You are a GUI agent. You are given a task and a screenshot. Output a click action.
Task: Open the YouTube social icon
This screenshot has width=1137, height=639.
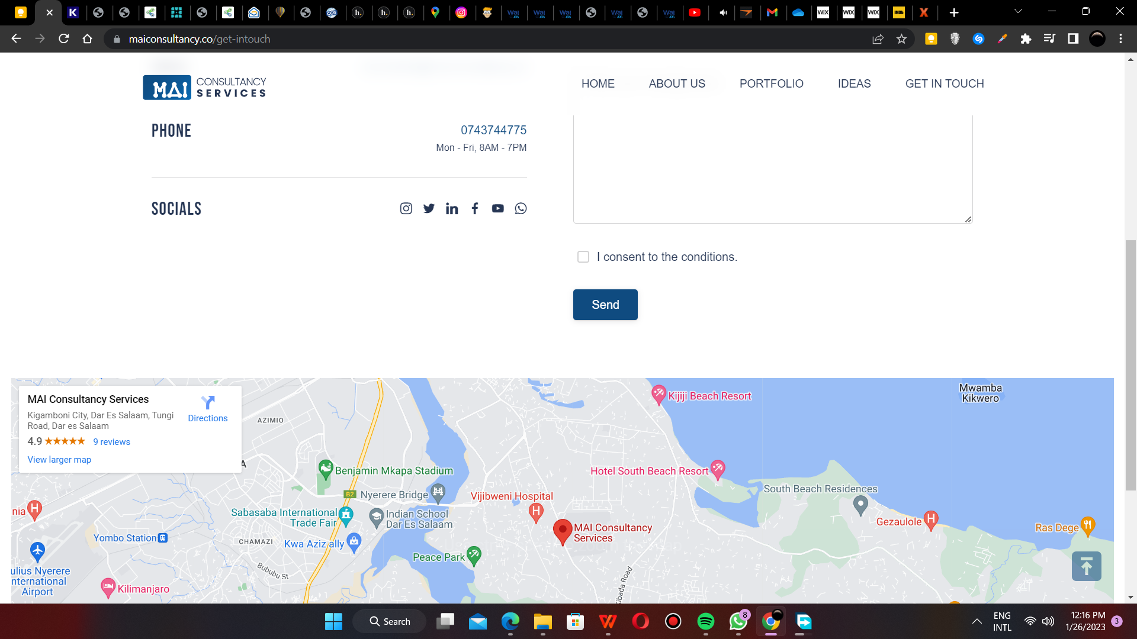pyautogui.click(x=497, y=208)
